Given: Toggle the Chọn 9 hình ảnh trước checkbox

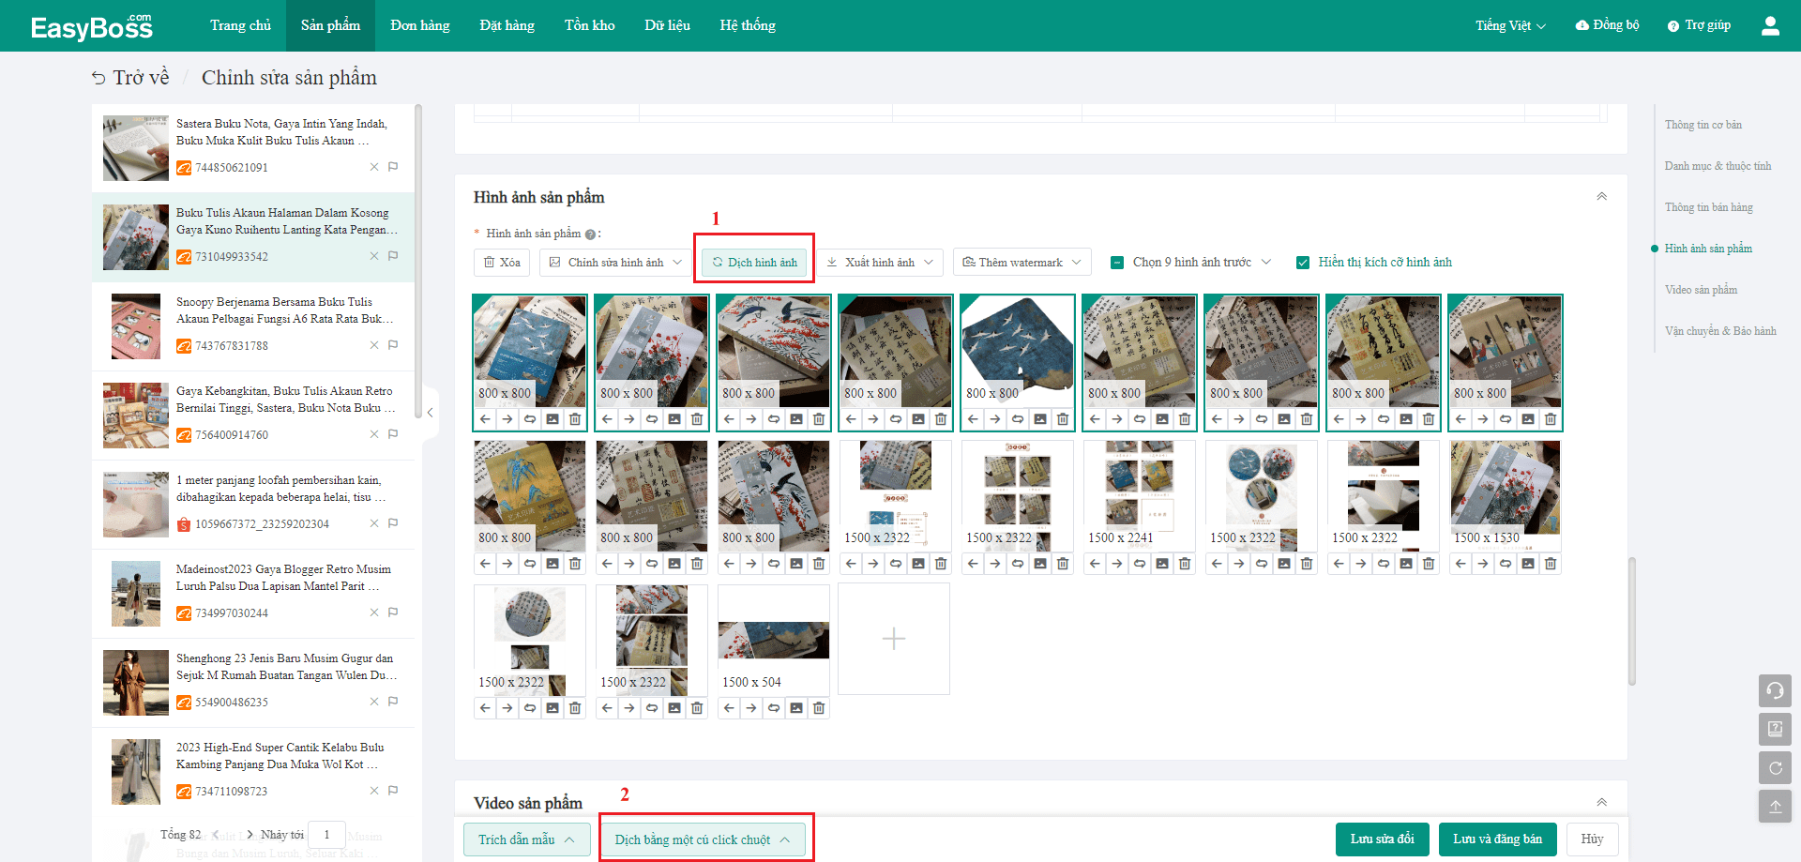Looking at the screenshot, I should point(1117,263).
